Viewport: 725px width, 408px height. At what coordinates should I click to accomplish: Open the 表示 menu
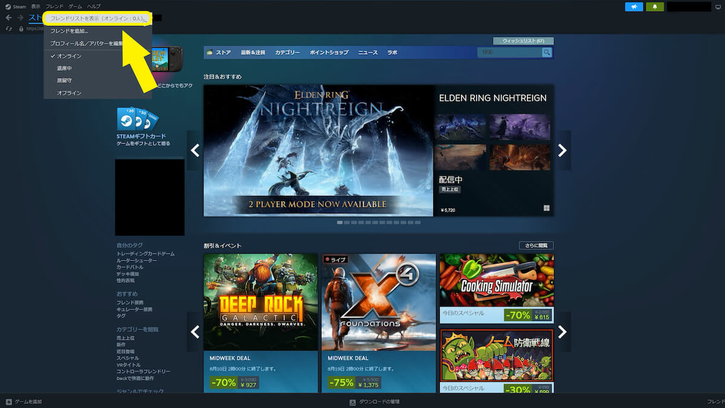tap(36, 6)
